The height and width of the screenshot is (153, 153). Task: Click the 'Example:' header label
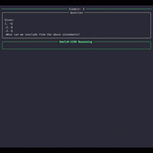click(75, 9)
